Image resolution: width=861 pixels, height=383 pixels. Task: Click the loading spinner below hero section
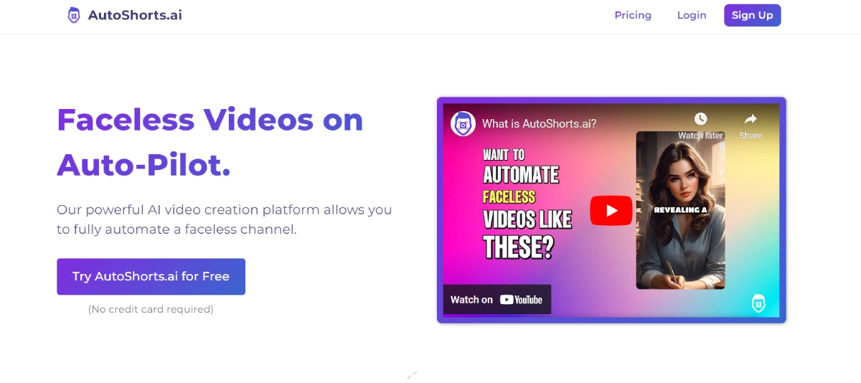tap(412, 376)
